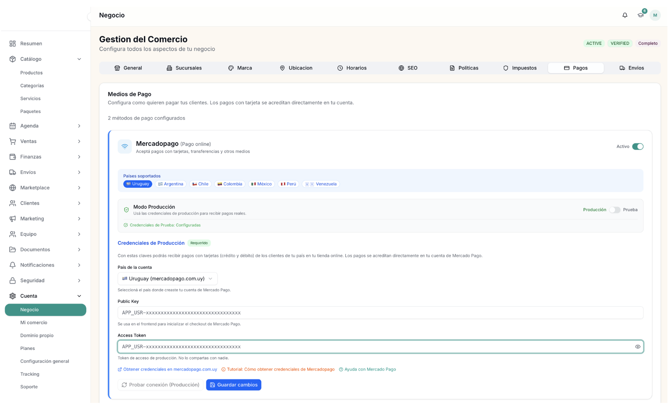The width and height of the screenshot is (669, 407).
Task: Collapse the Cuenta section chevron
Action: [79, 296]
